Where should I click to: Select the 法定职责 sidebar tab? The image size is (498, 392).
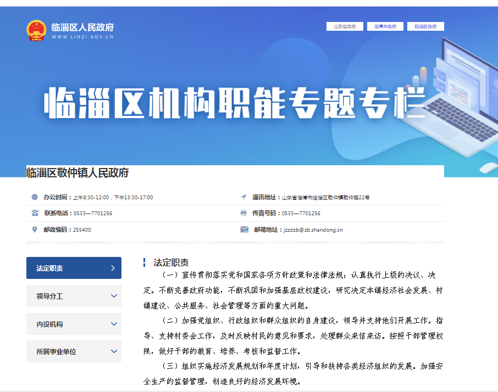pyautogui.click(x=50, y=268)
